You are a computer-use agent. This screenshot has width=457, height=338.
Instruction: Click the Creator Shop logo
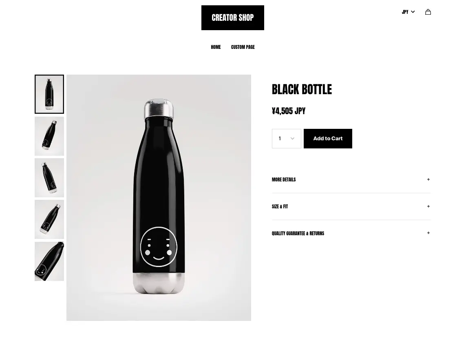pyautogui.click(x=233, y=18)
